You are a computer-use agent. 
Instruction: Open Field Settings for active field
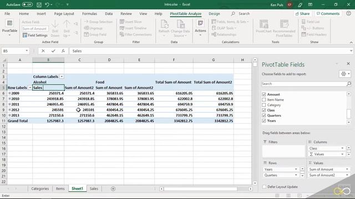tap(35, 35)
